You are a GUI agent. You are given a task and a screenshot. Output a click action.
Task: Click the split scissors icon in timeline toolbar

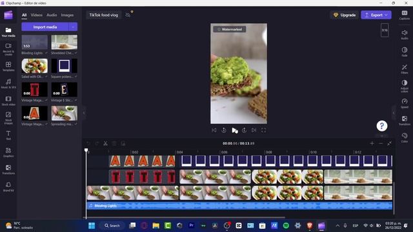(105, 143)
